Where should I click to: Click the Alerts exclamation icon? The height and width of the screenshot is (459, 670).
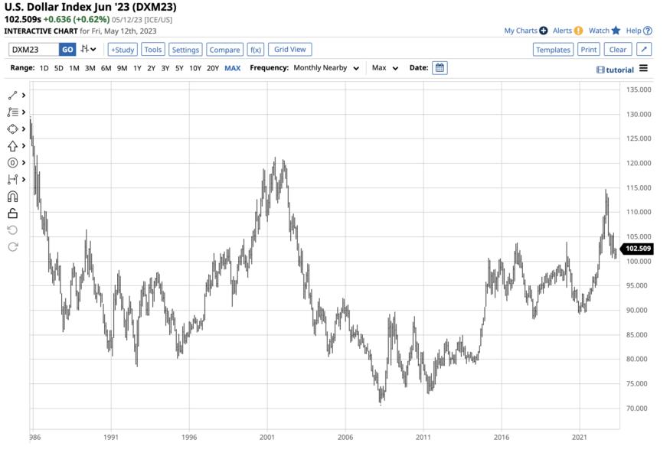coord(578,31)
